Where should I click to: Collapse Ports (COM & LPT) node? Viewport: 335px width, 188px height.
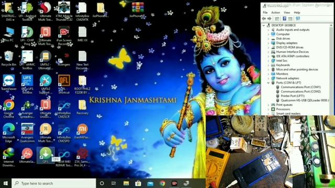(269, 83)
